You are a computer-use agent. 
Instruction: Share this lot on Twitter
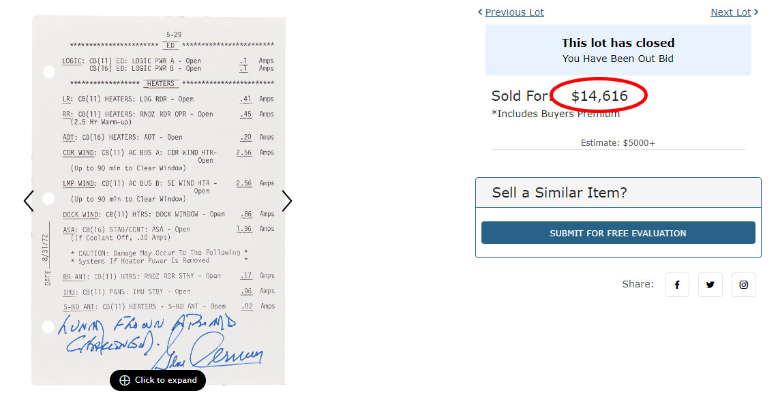click(x=710, y=285)
